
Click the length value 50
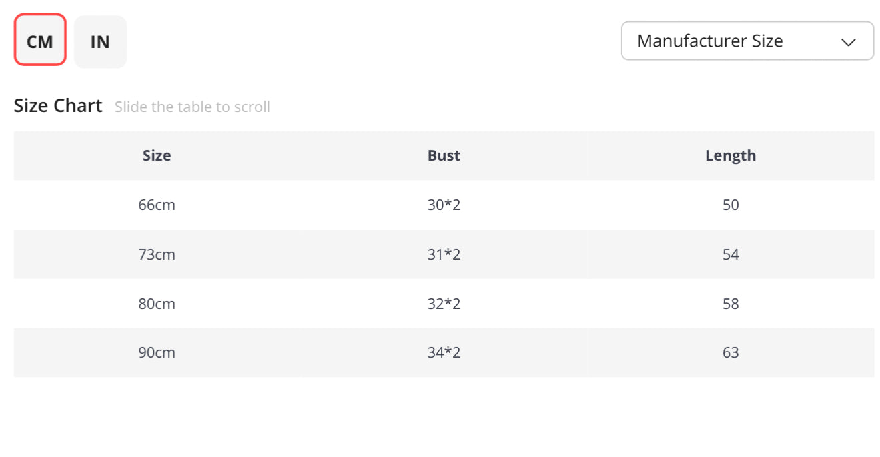[x=731, y=205]
